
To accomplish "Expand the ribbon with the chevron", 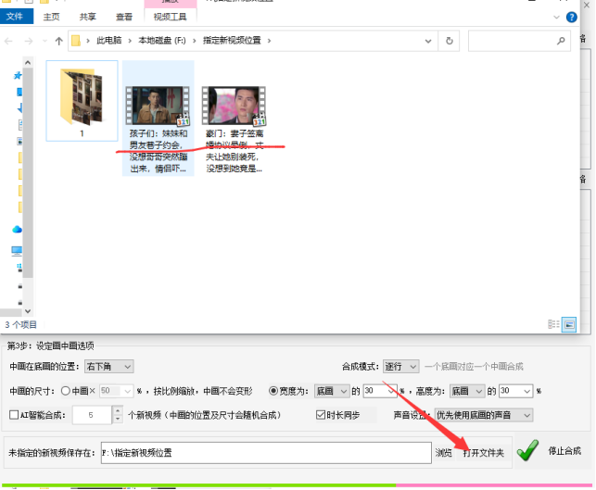I will coord(556,17).
